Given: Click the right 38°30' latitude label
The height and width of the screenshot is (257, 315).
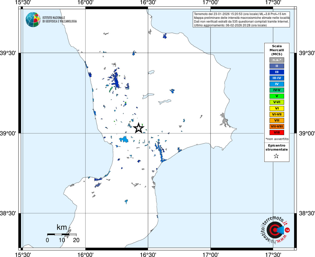Looking at the screenshot, I should [307, 213].
